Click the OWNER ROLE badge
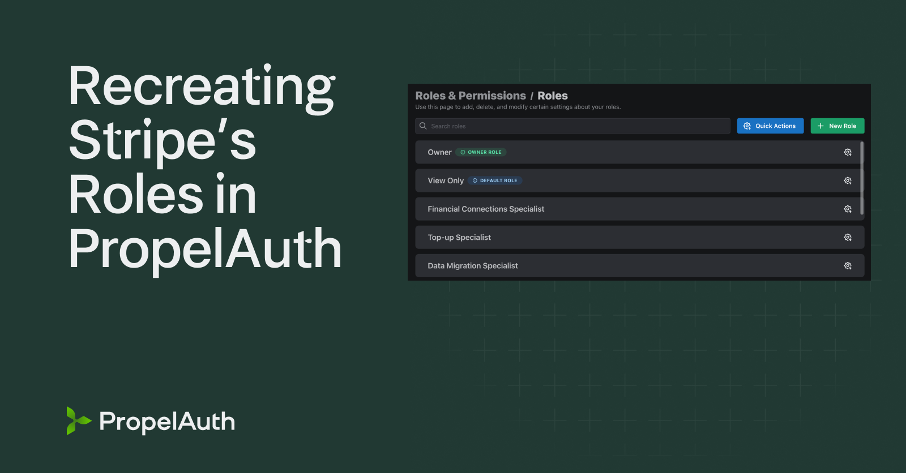This screenshot has width=906, height=473. tap(481, 152)
